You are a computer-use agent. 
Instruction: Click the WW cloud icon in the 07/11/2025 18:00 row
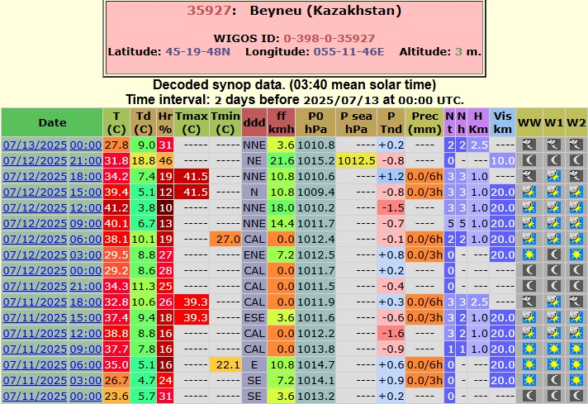point(529,302)
